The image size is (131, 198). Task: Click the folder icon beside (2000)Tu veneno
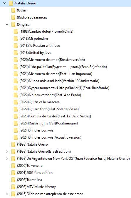point(13,166)
